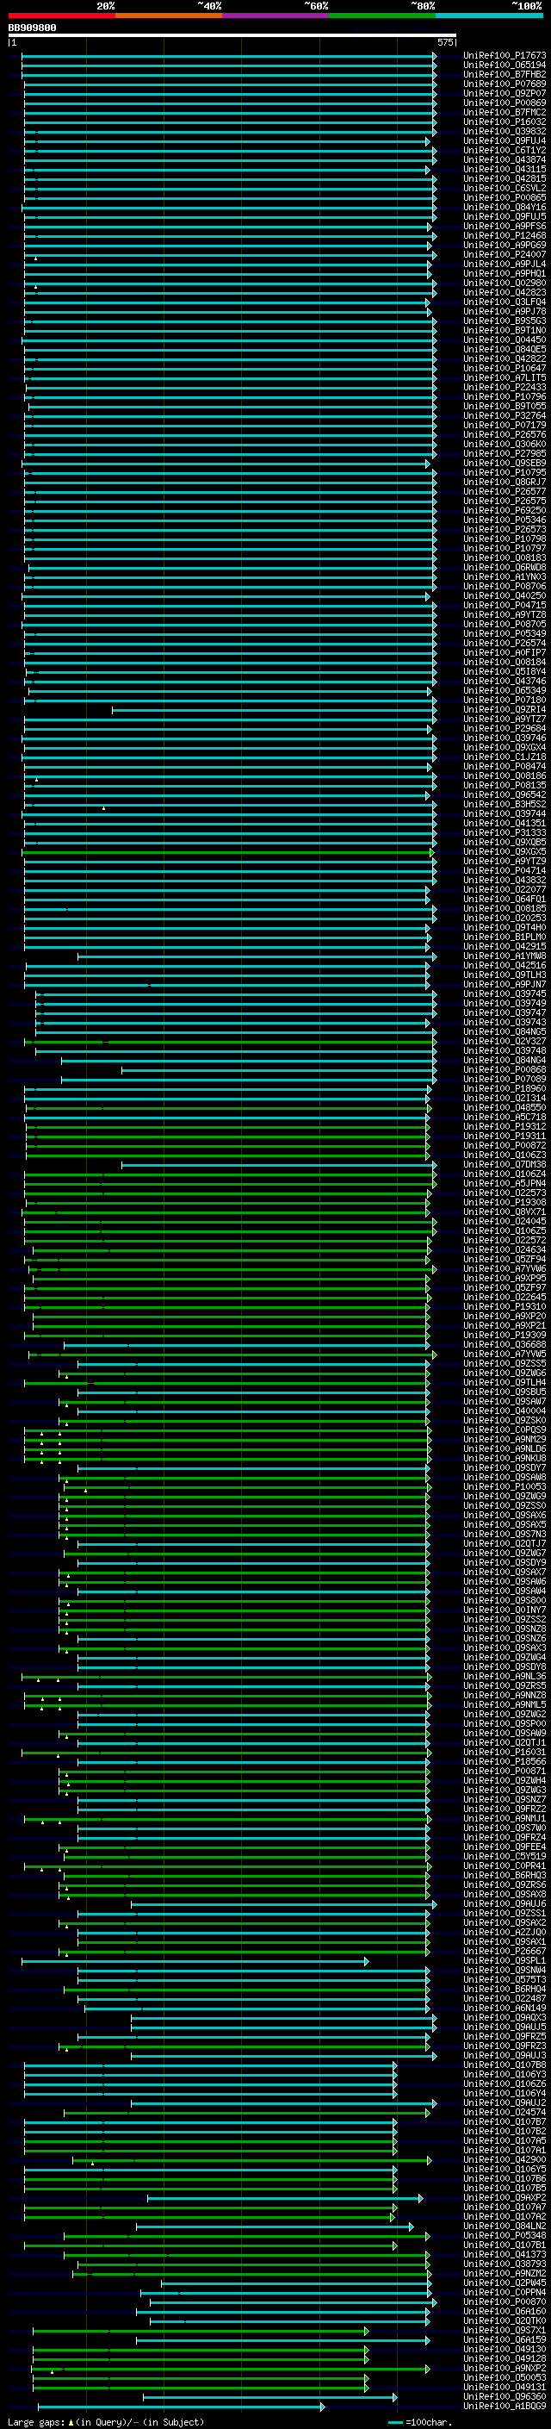551x2429 pixels.
Task: Click label UniRef100_A7LIT5
Action: click(505, 377)
